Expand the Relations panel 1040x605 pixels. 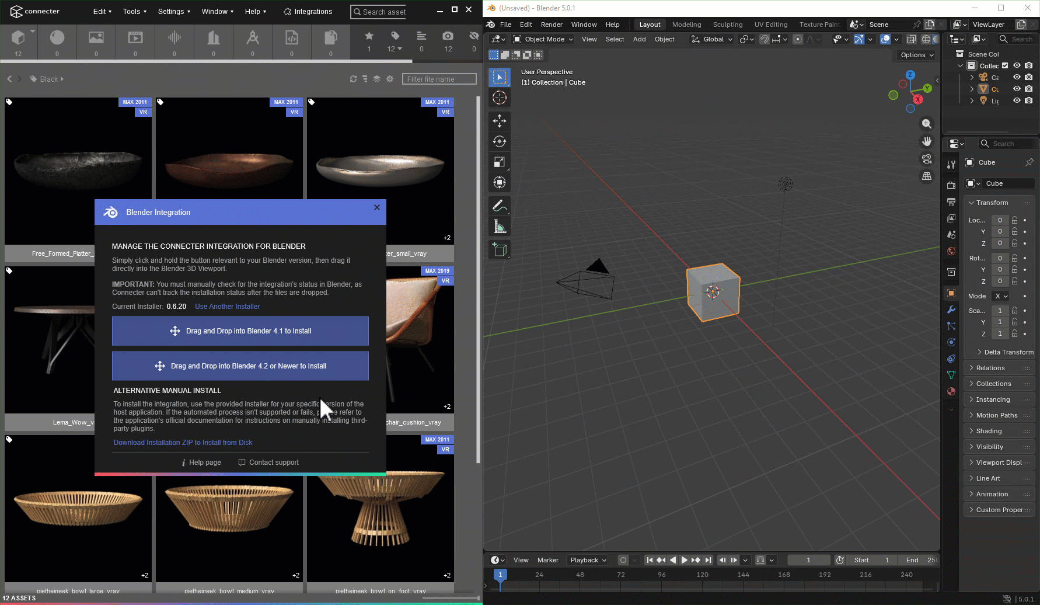coord(999,368)
